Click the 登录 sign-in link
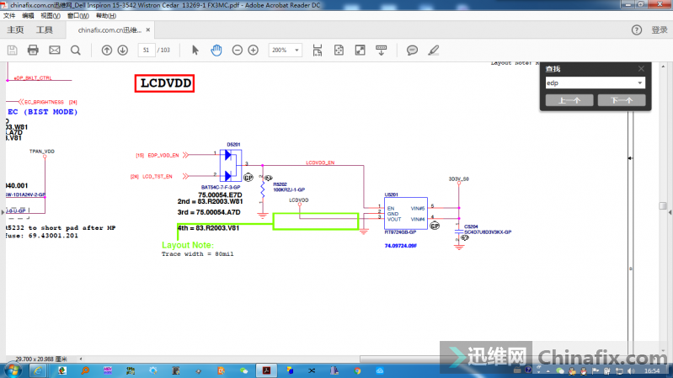The image size is (673, 378). 660,30
